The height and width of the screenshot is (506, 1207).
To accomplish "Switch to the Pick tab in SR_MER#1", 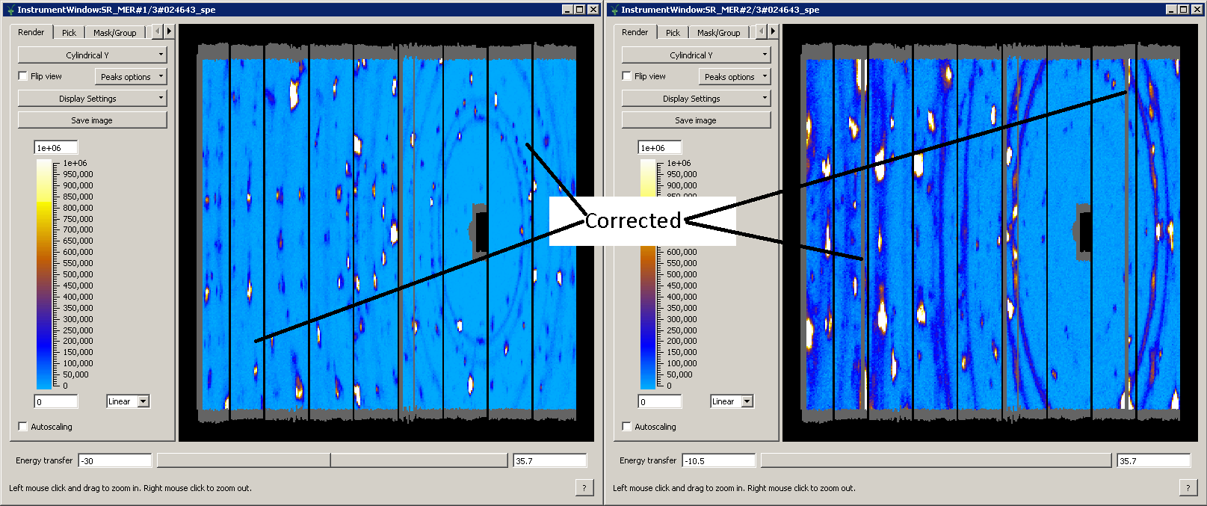I will pyautogui.click(x=69, y=33).
